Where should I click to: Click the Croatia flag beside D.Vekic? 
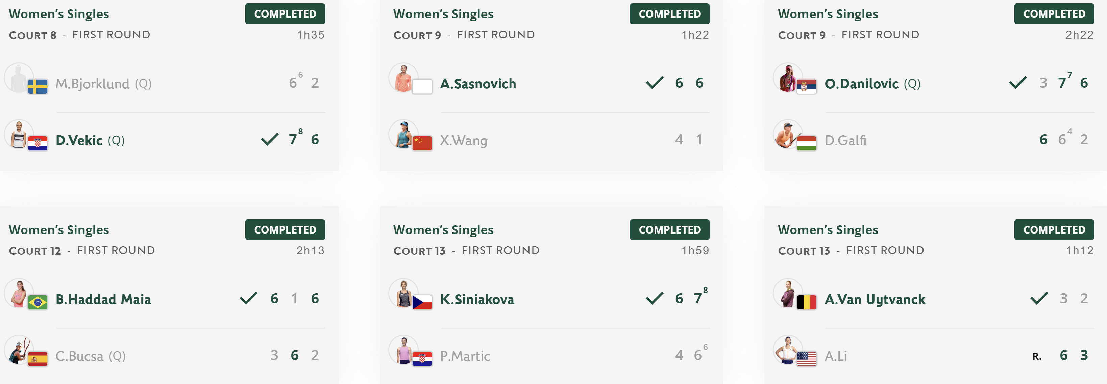click(38, 143)
